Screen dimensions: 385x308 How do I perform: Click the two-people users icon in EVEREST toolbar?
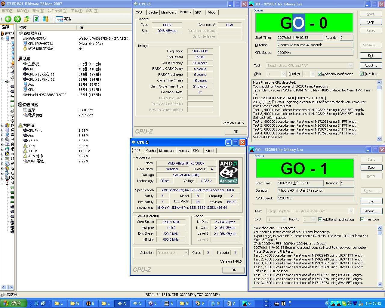click(x=46, y=19)
